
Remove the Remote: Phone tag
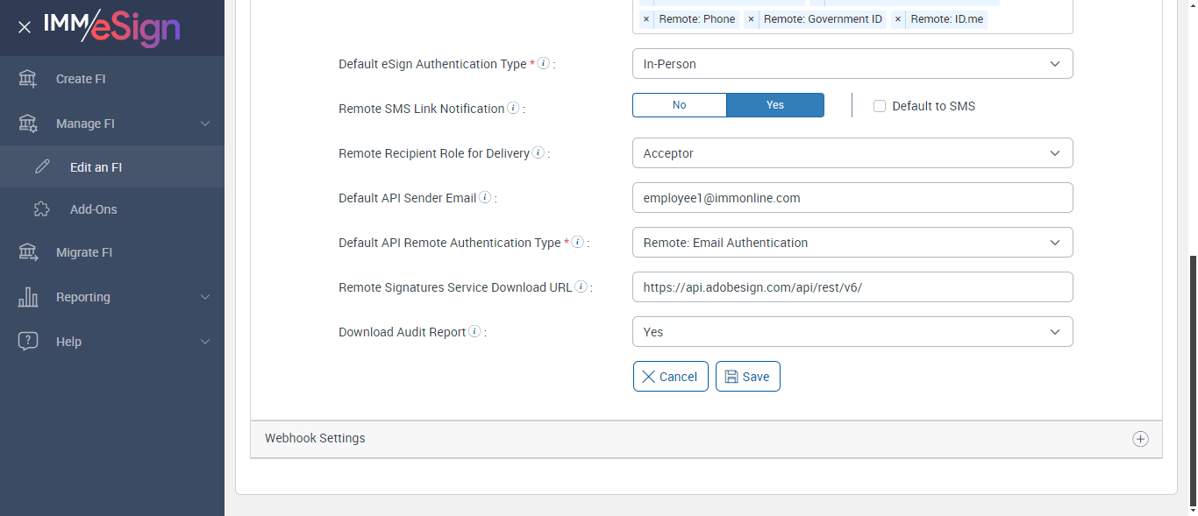[x=646, y=19]
